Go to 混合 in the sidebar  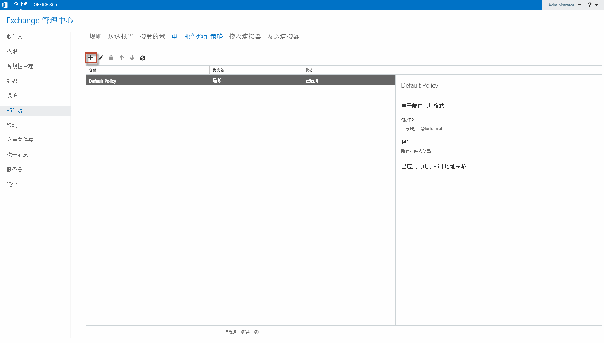(x=12, y=184)
